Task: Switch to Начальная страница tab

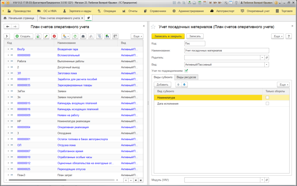Action: pos(19,18)
